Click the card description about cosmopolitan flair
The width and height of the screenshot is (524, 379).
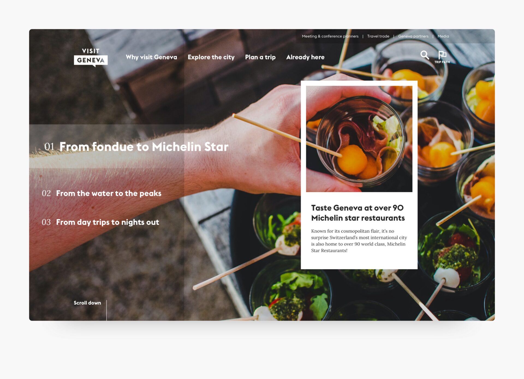[x=359, y=241]
